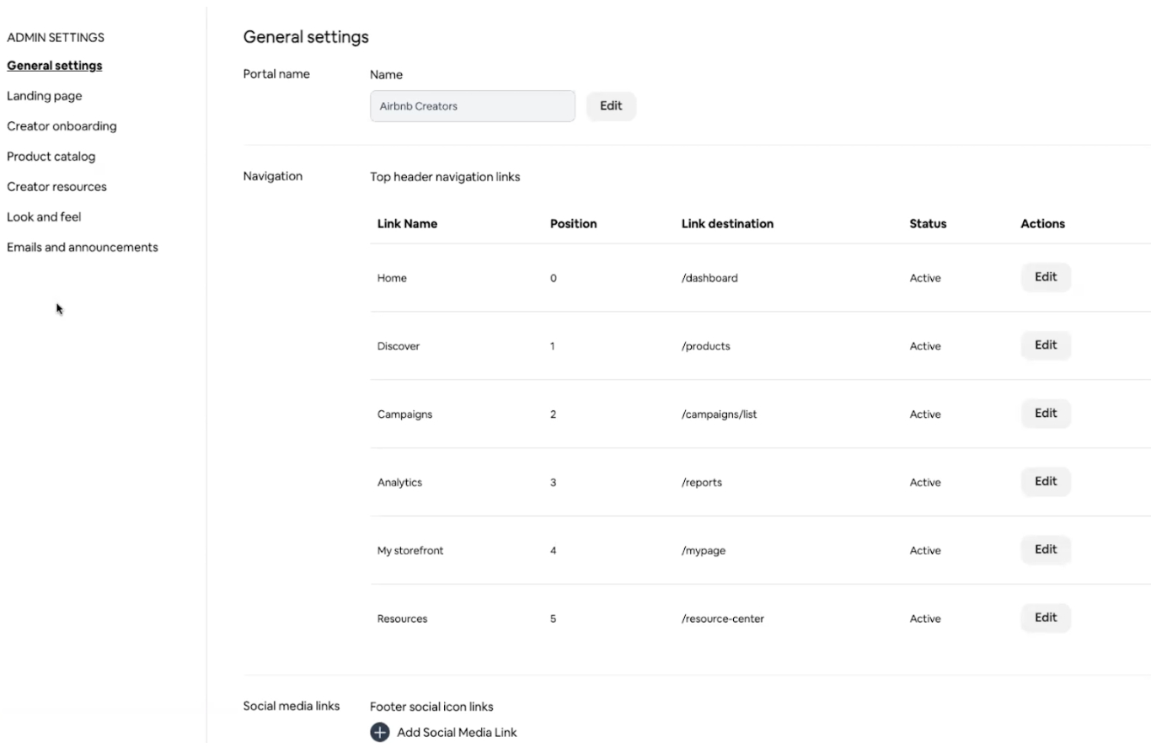Open Emails and announcements section
This screenshot has height=753, width=1151.
coord(83,248)
